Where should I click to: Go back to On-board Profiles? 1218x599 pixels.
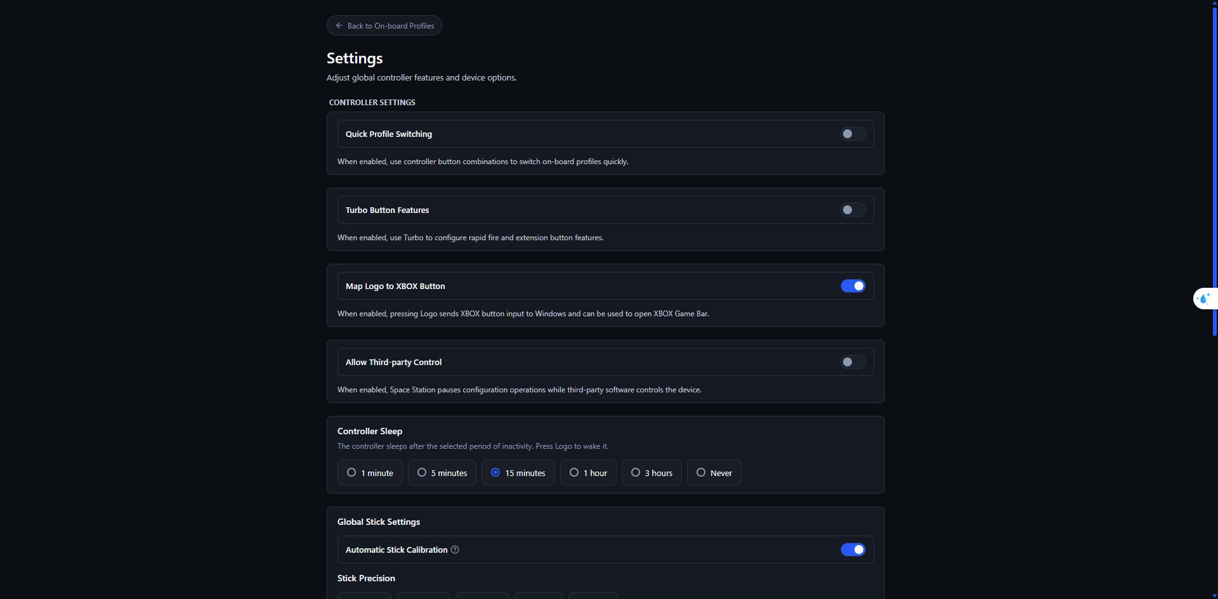click(x=384, y=25)
